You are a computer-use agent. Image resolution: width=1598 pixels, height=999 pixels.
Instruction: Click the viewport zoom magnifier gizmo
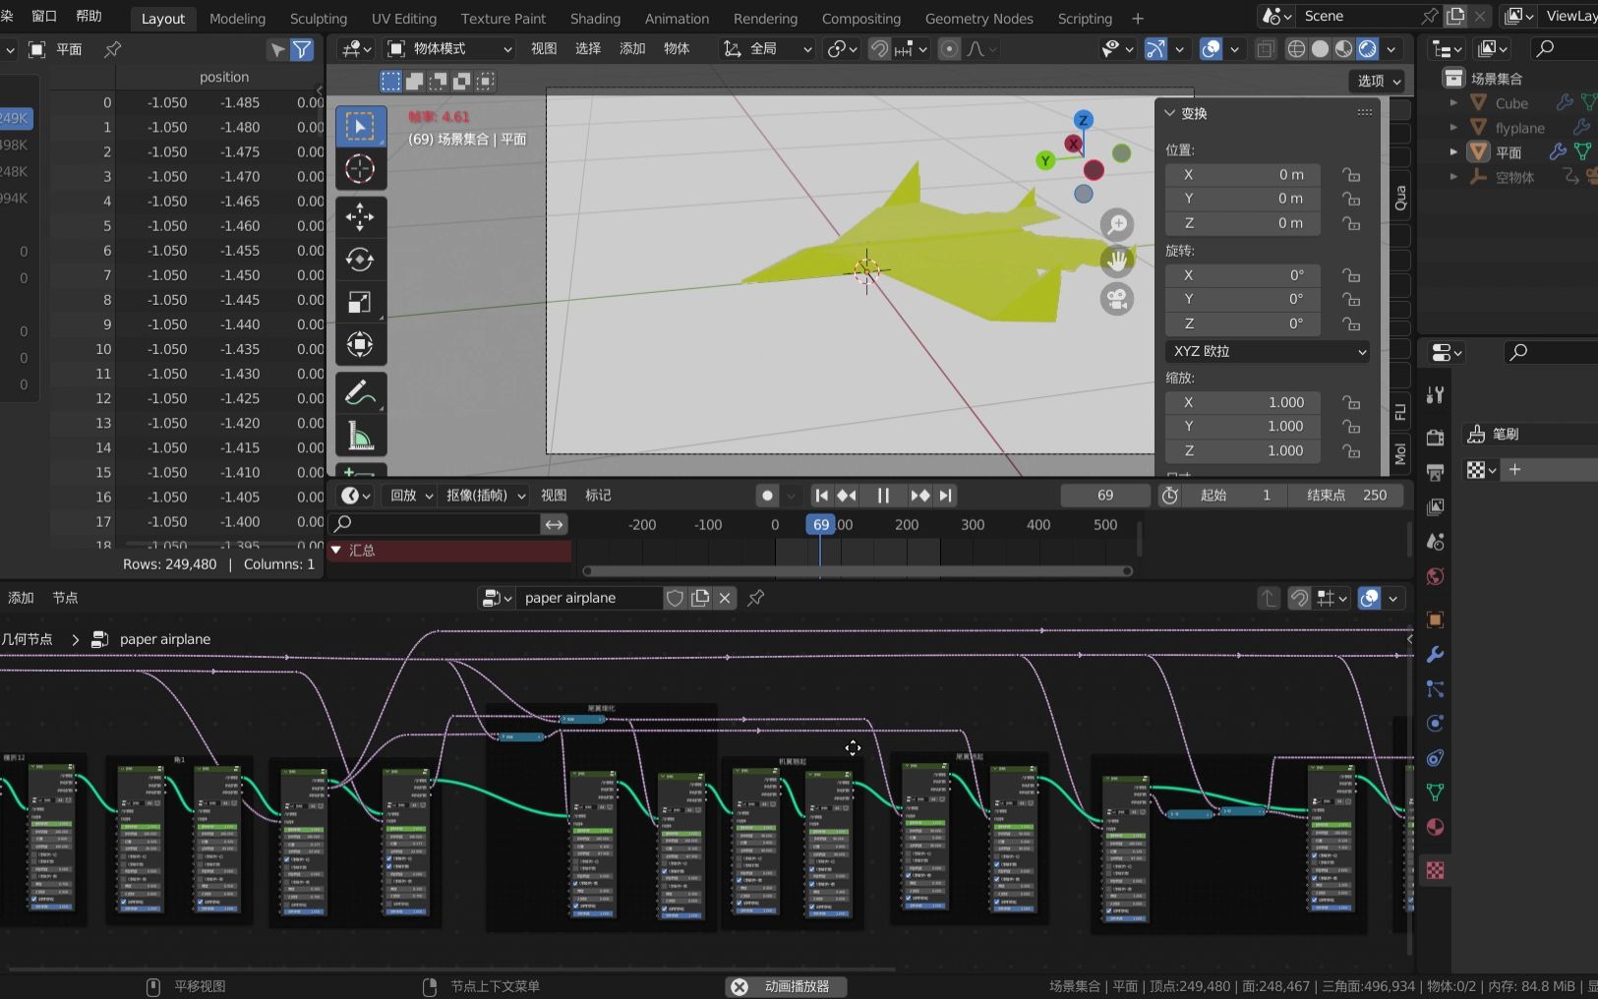[1117, 225]
